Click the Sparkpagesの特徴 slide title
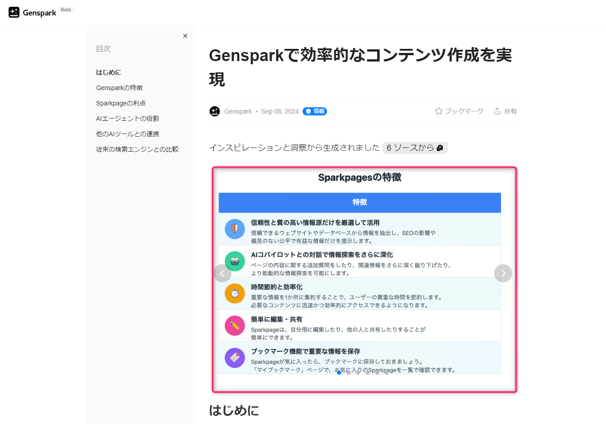Viewport: 606px width, 424px height. 360,177
